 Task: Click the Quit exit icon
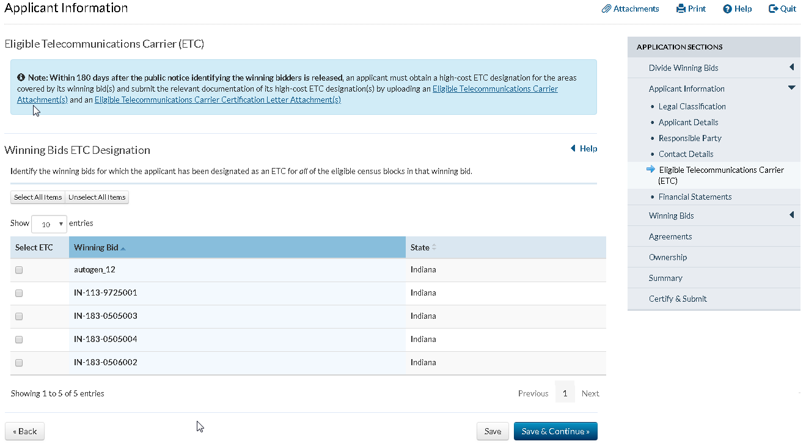tap(773, 9)
